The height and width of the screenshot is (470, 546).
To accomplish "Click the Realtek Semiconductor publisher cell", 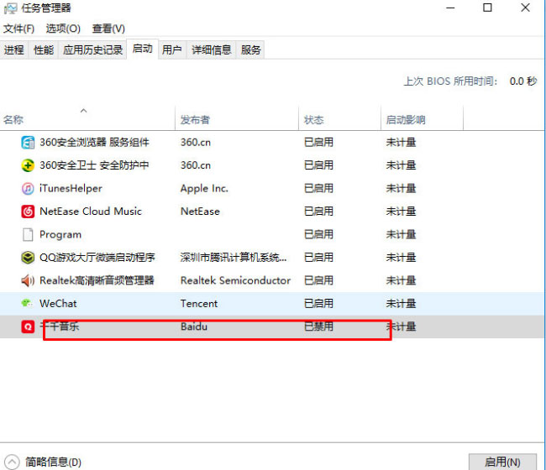I will pyautogui.click(x=235, y=280).
